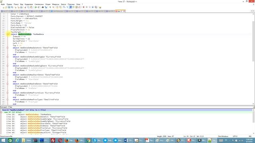Open the Синтаксисы menu
The image size is (255, 143).
[x=39, y=4]
